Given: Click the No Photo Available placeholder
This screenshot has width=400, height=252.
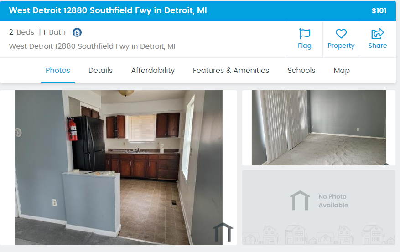Looking at the screenshot, I should [x=319, y=208].
